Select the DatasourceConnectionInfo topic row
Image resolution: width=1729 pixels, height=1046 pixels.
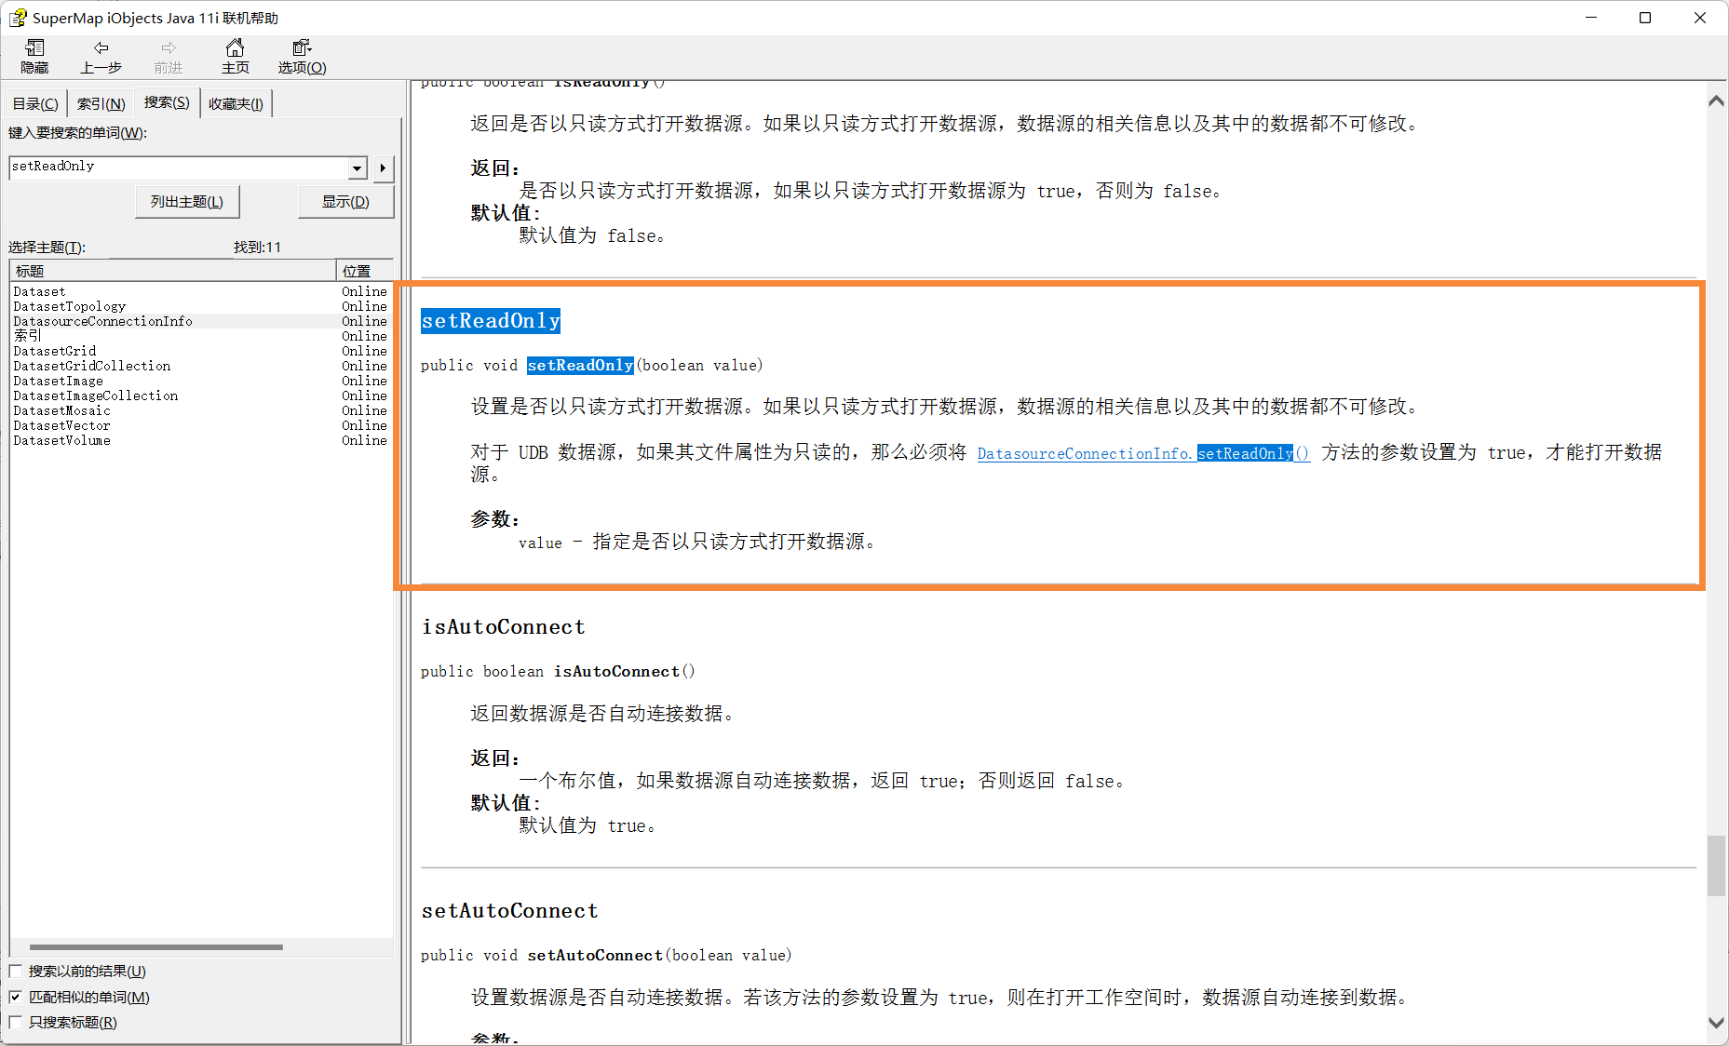[200, 321]
